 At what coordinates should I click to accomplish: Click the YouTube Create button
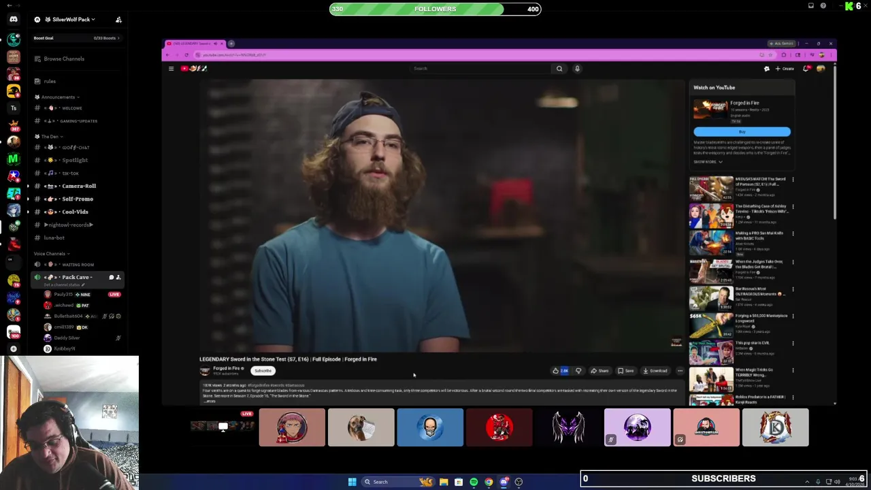(785, 69)
